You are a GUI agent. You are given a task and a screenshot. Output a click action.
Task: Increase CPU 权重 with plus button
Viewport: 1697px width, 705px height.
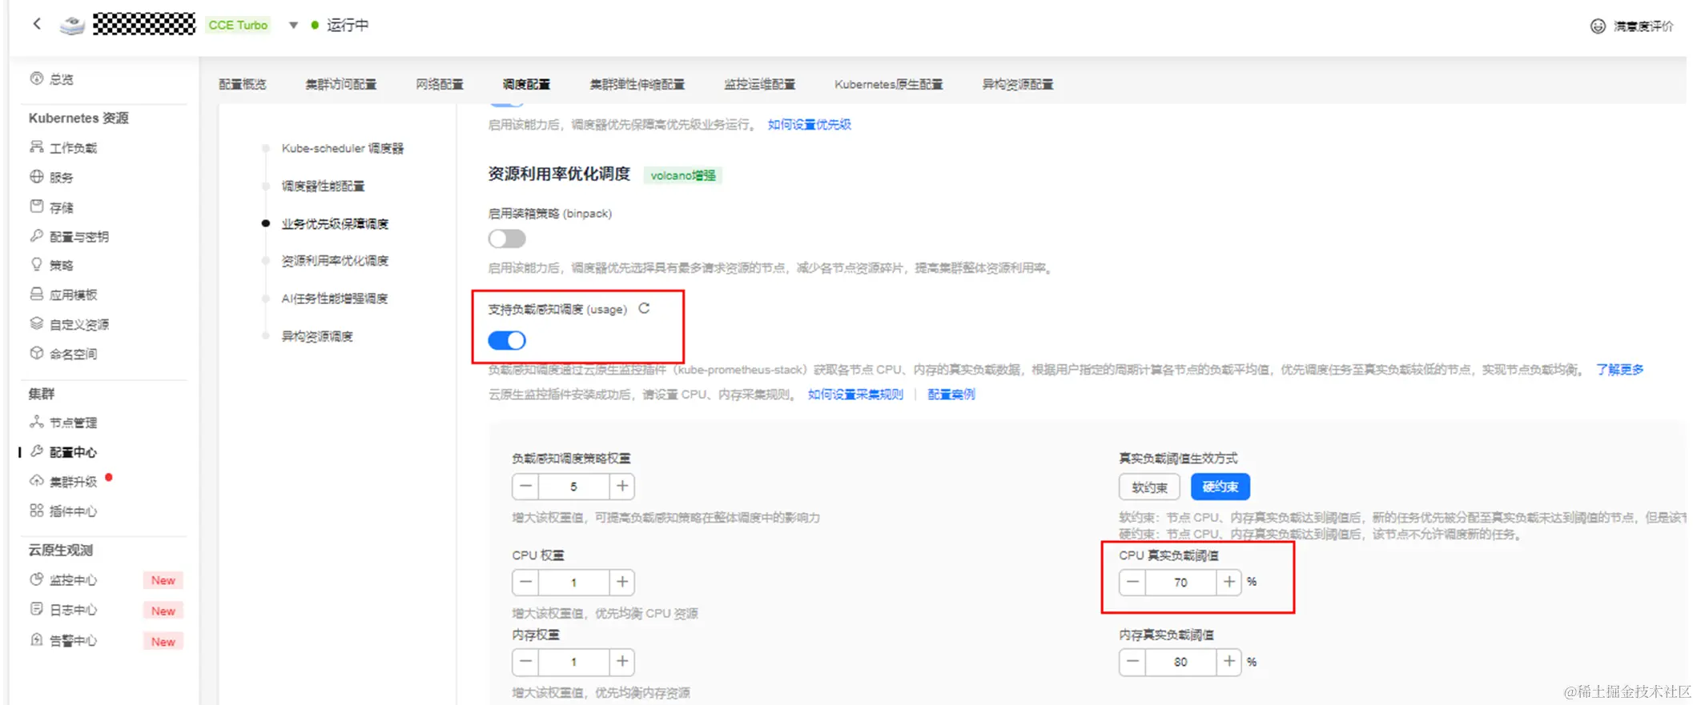pyautogui.click(x=621, y=582)
